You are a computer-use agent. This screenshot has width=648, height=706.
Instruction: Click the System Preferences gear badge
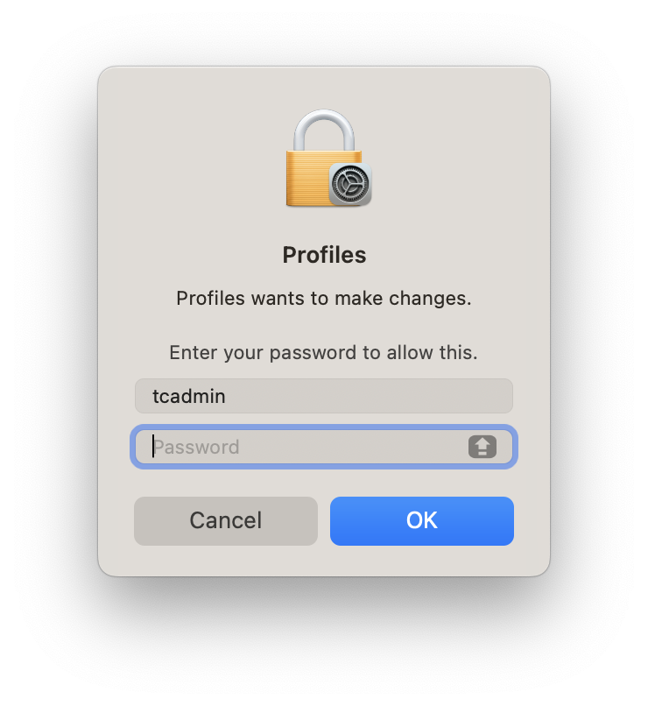pyautogui.click(x=350, y=184)
